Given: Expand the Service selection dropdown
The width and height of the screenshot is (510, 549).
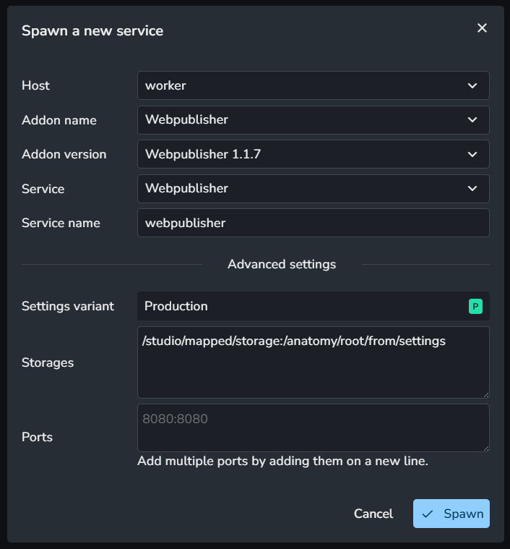Looking at the screenshot, I should point(303,189).
